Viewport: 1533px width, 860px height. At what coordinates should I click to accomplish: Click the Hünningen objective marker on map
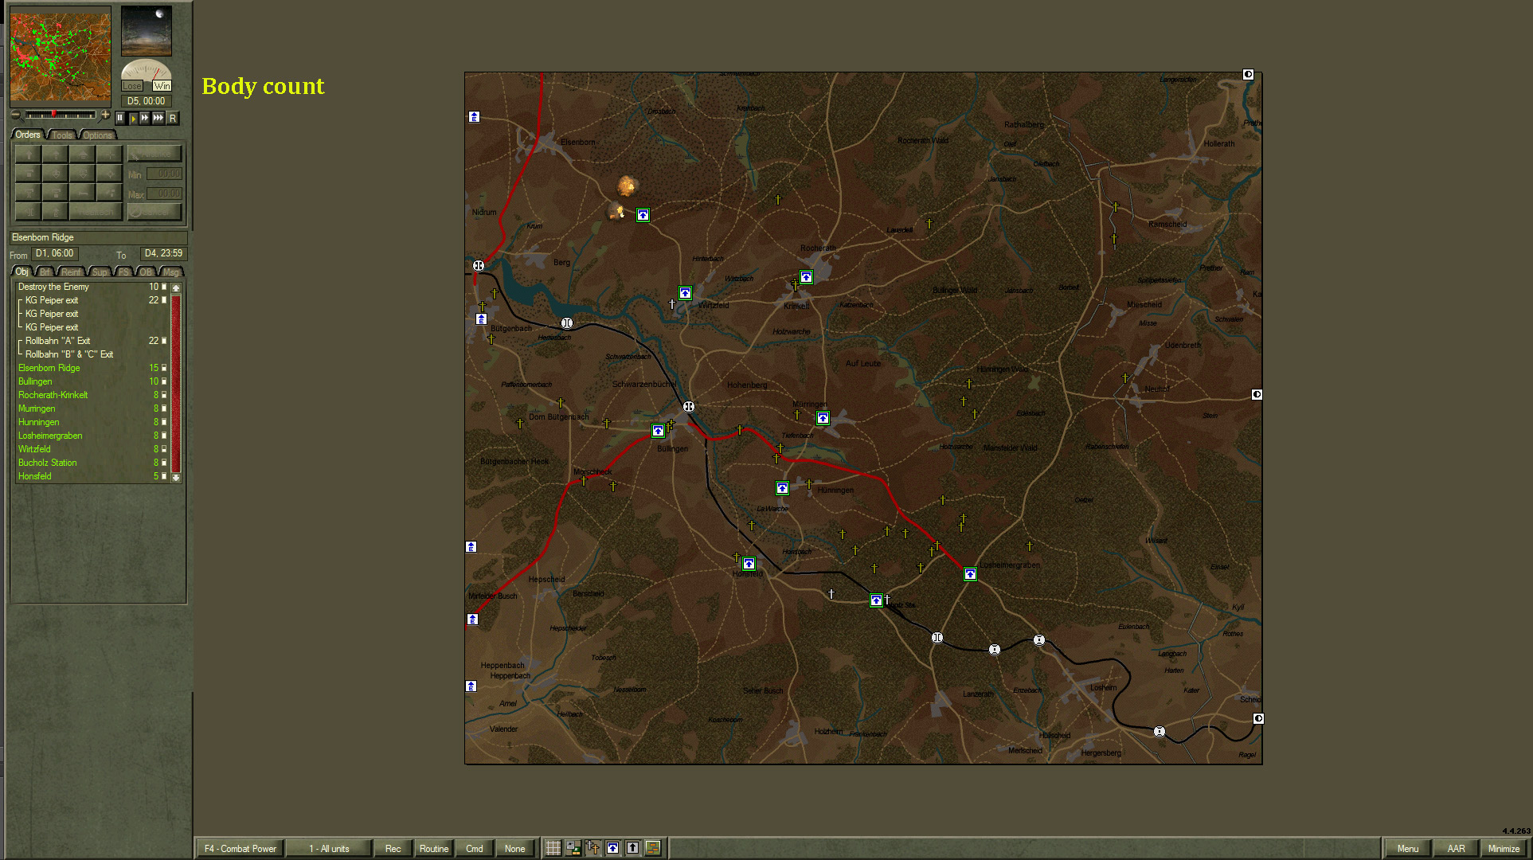coord(782,488)
